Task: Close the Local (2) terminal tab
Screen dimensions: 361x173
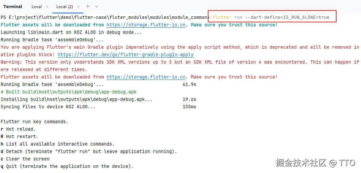Action: 78,7
